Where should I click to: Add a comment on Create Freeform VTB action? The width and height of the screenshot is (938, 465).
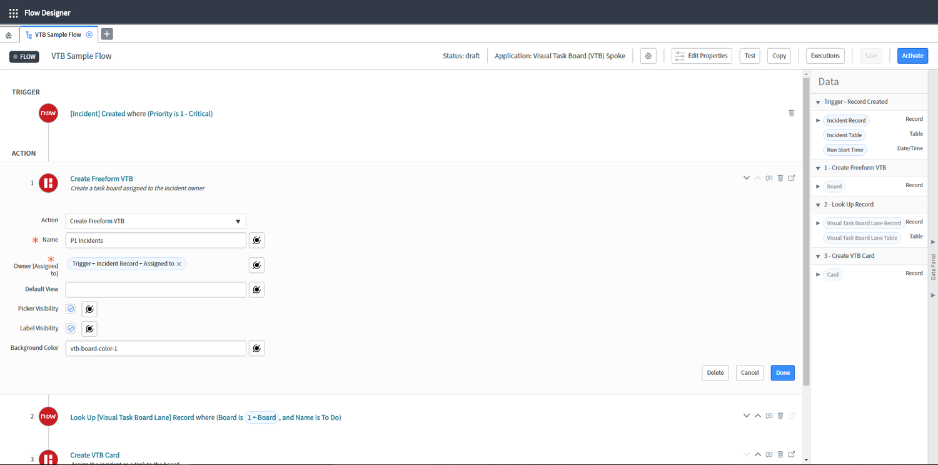click(x=769, y=178)
